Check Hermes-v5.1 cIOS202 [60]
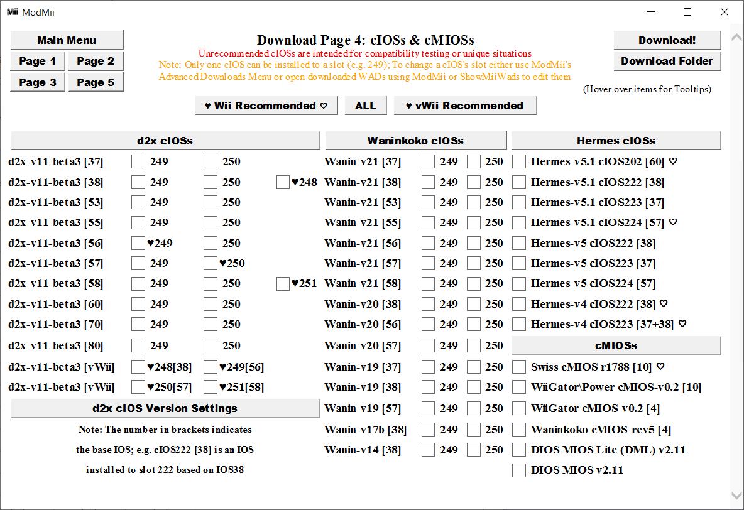This screenshot has width=744, height=510. [519, 161]
